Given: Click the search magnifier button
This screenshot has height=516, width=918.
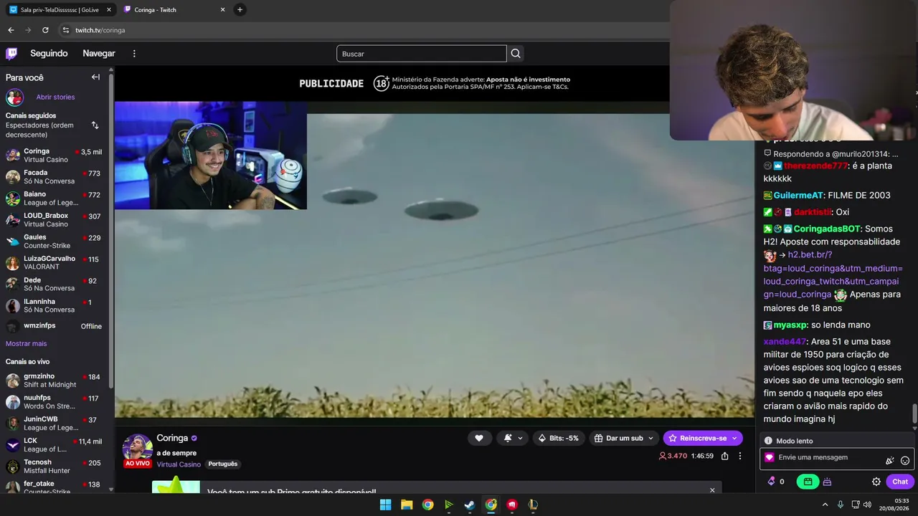Looking at the screenshot, I should pos(516,54).
